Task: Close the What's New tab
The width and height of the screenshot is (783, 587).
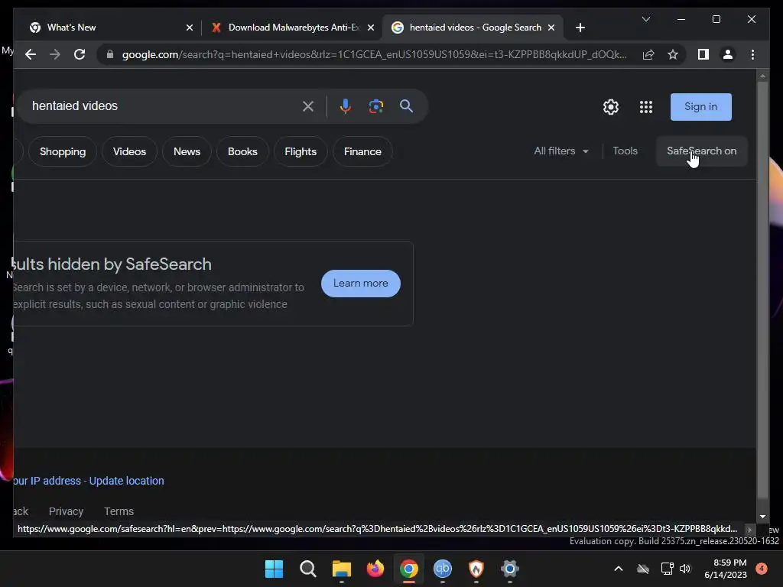Action: [x=190, y=28]
